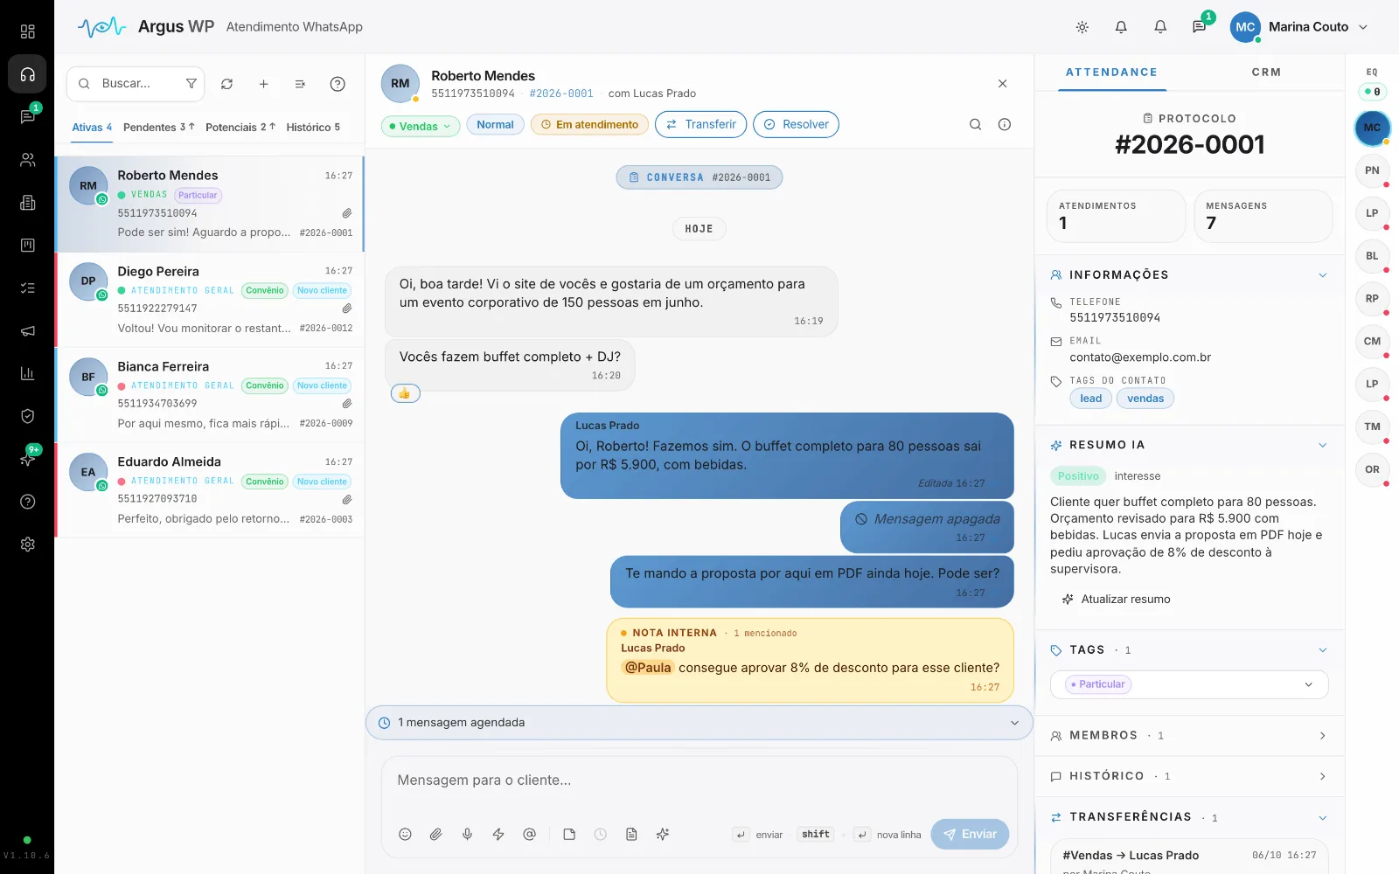Screen dimensions: 1399x874
Task: Open the help icon in left sidebar
Action: [x=27, y=502]
